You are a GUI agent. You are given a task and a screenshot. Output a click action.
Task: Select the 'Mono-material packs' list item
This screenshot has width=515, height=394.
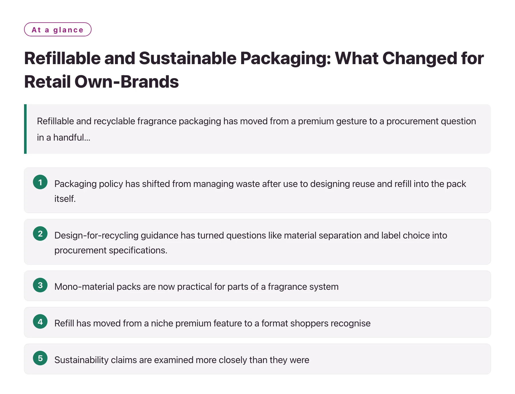tap(257, 286)
